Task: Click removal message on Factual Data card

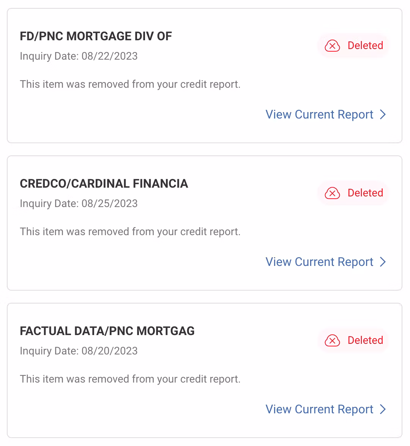Action: pyautogui.click(x=130, y=379)
